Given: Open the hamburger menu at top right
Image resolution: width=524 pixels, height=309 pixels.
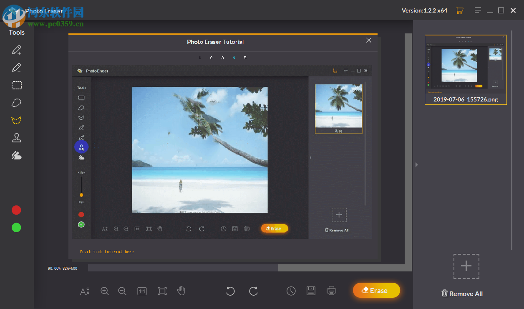Looking at the screenshot, I should tap(478, 10).
